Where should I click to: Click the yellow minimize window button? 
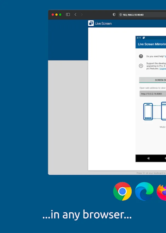tap(57, 14)
